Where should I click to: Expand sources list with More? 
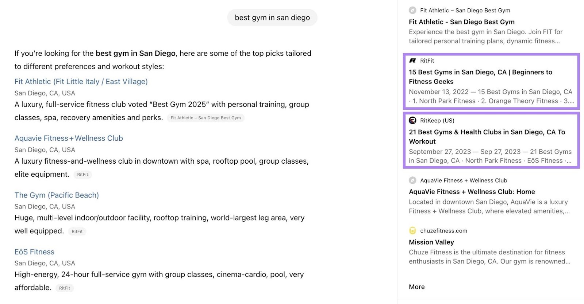[416, 287]
